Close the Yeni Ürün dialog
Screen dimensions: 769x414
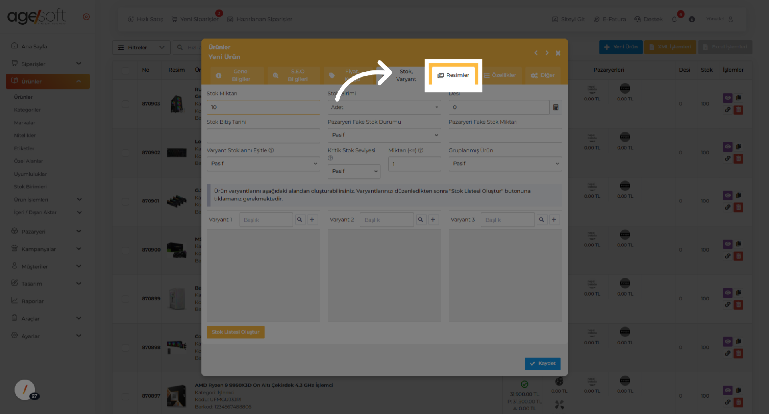click(x=558, y=53)
